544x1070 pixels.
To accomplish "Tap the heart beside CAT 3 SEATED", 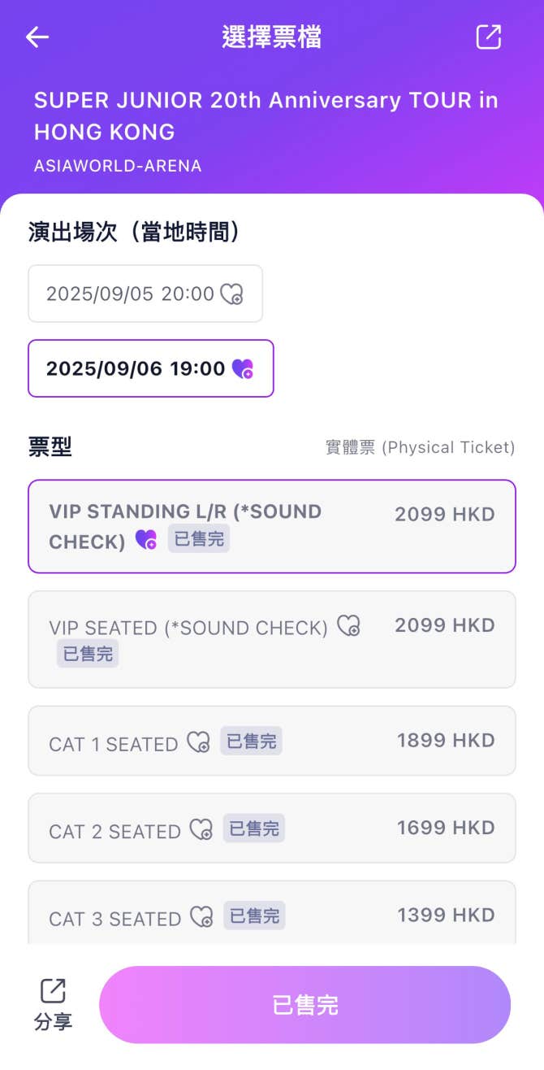I will [200, 915].
